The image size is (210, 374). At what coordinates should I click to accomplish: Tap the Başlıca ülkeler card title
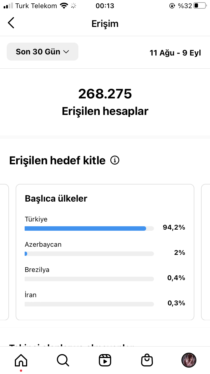(56, 198)
